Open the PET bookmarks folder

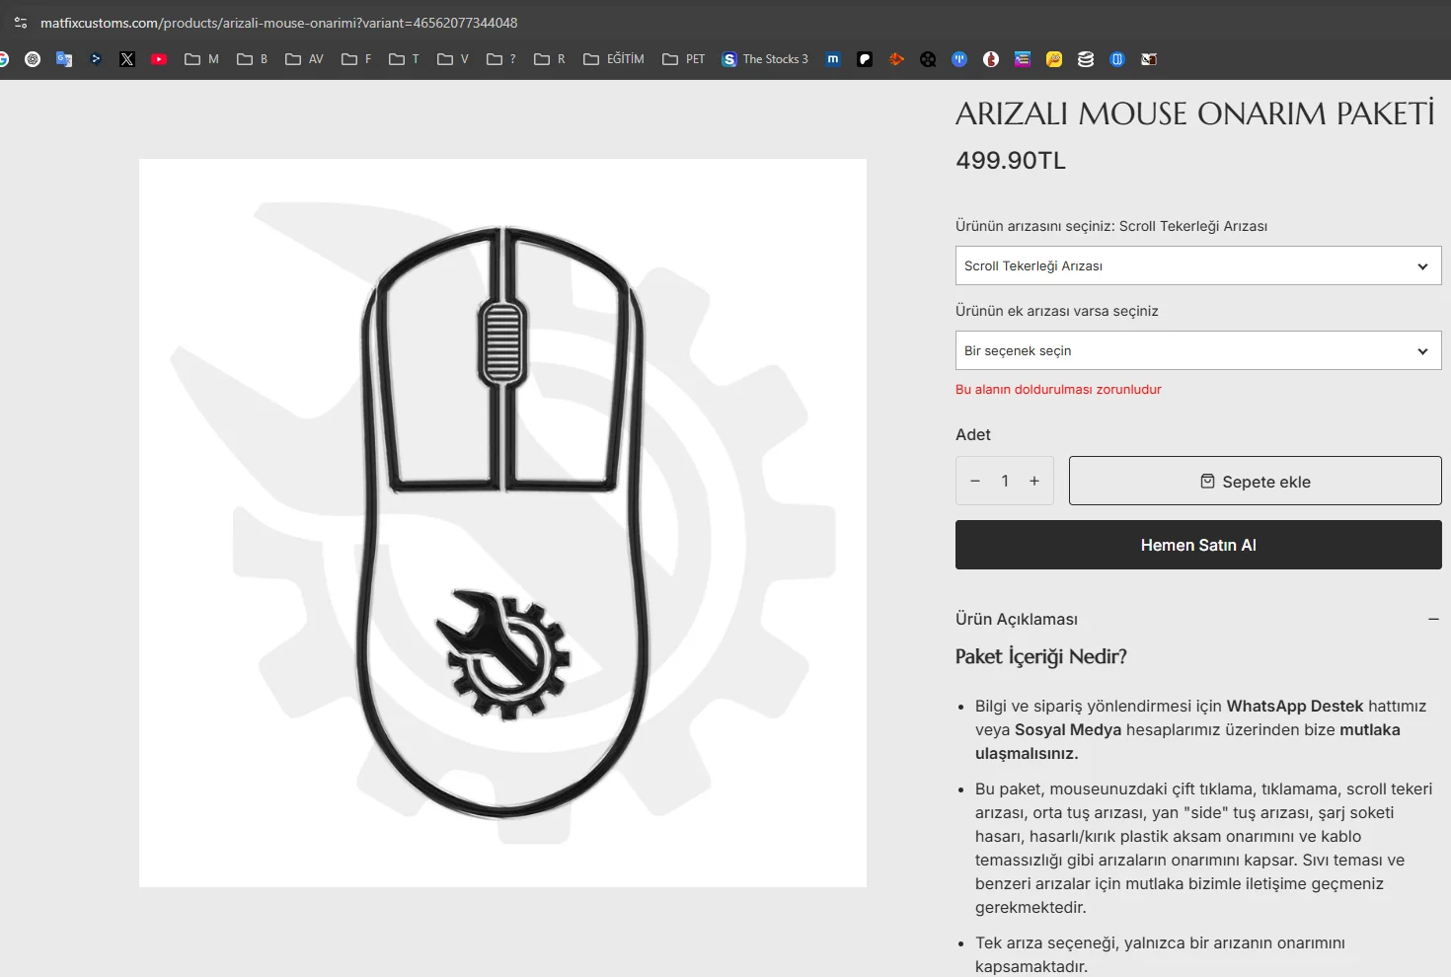point(683,59)
